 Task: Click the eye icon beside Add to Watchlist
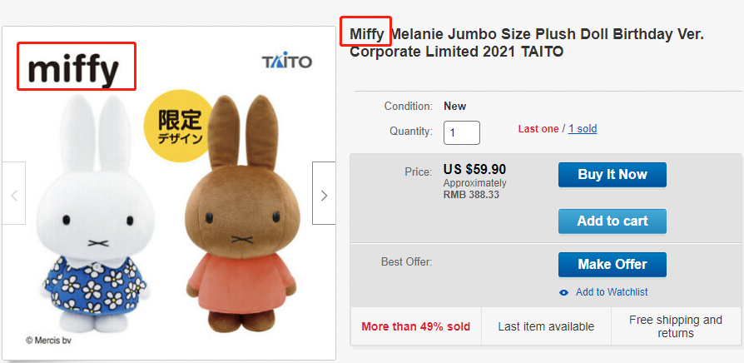tap(564, 292)
